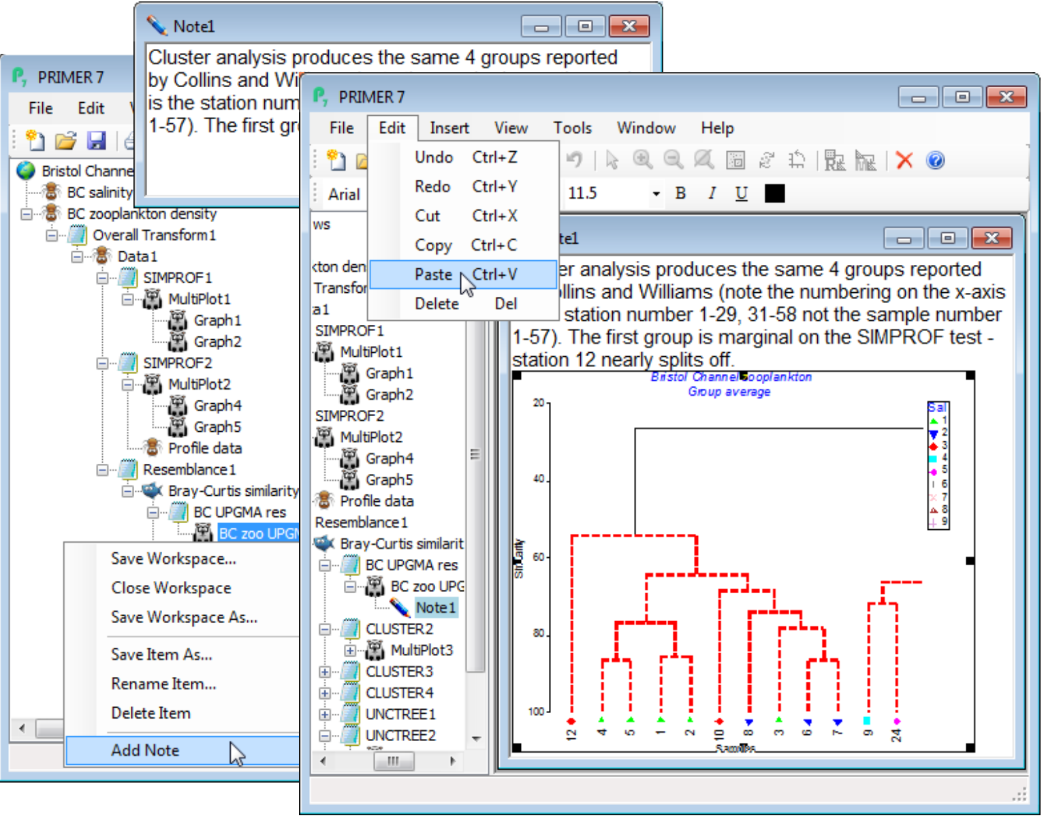This screenshot has height=820, width=1046.
Task: Click the red X delete icon in toolbar
Action: (904, 161)
